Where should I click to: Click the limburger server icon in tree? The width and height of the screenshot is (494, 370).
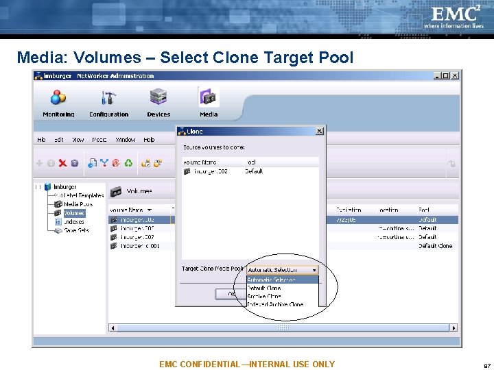[x=47, y=187]
